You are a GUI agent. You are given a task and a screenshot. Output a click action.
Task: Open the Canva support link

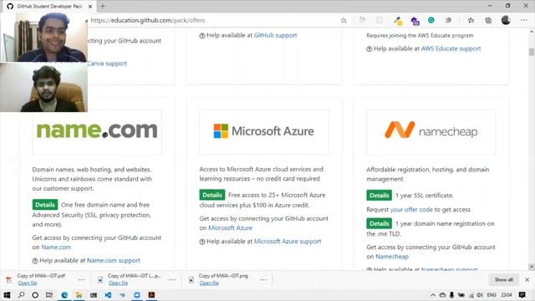coord(107,64)
